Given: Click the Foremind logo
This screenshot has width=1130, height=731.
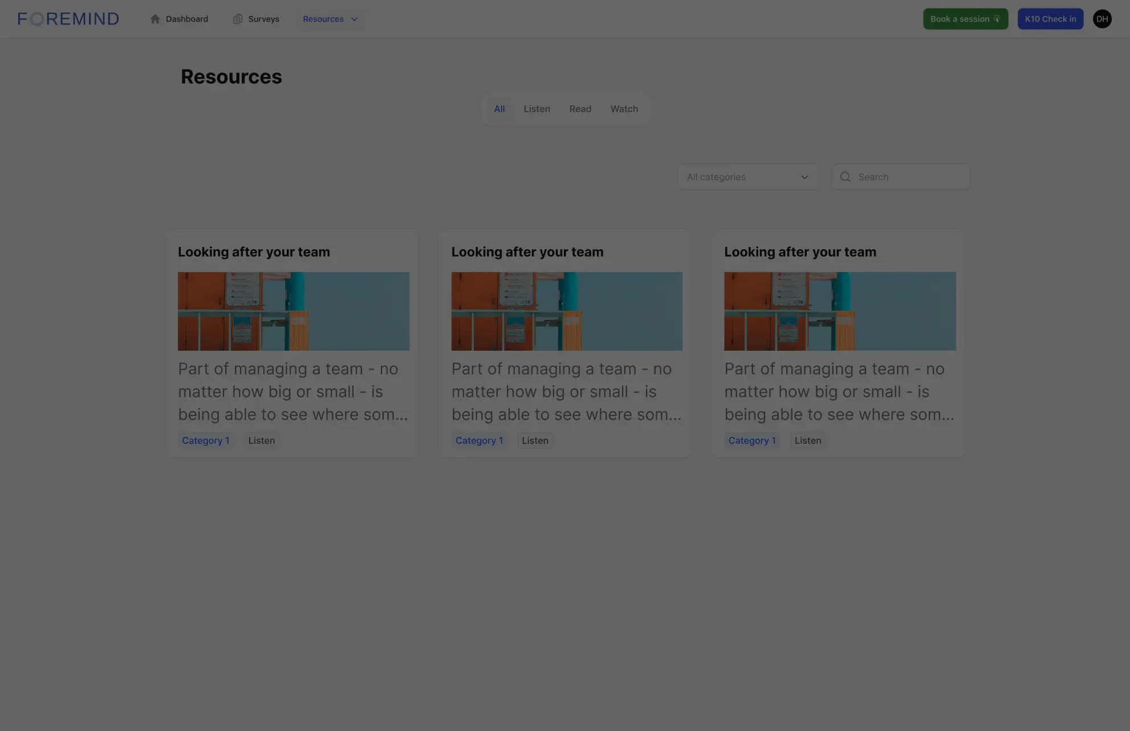Looking at the screenshot, I should pyautogui.click(x=68, y=19).
